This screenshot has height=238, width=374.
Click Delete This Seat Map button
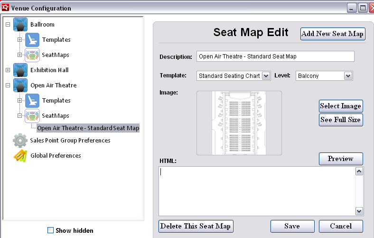coord(196,226)
